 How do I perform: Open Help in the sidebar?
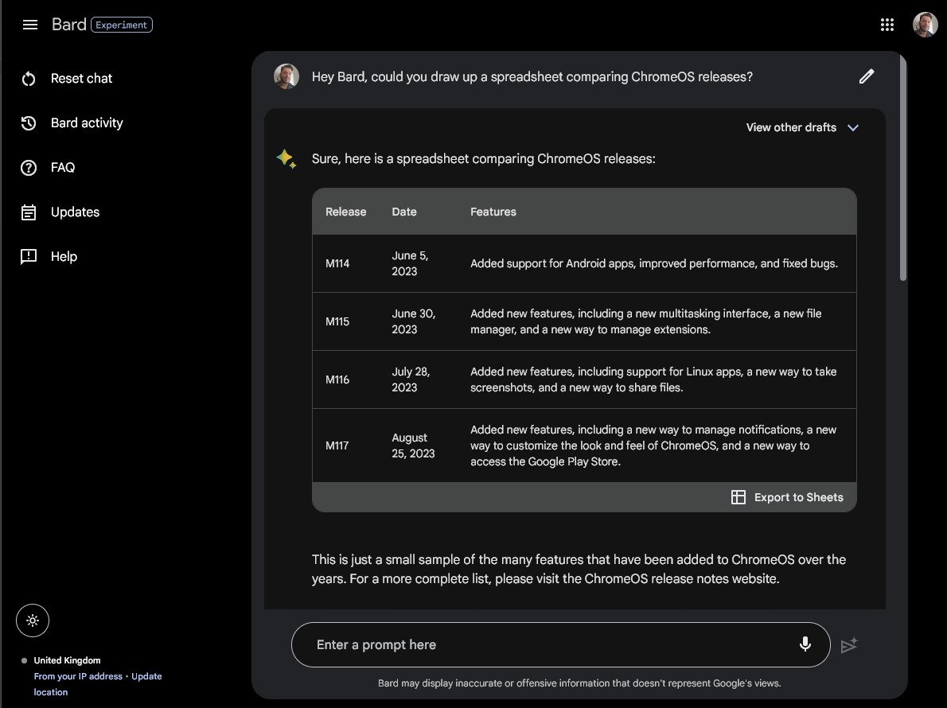coord(64,256)
